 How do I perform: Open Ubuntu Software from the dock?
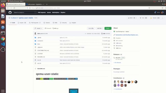(x=3, y=22)
